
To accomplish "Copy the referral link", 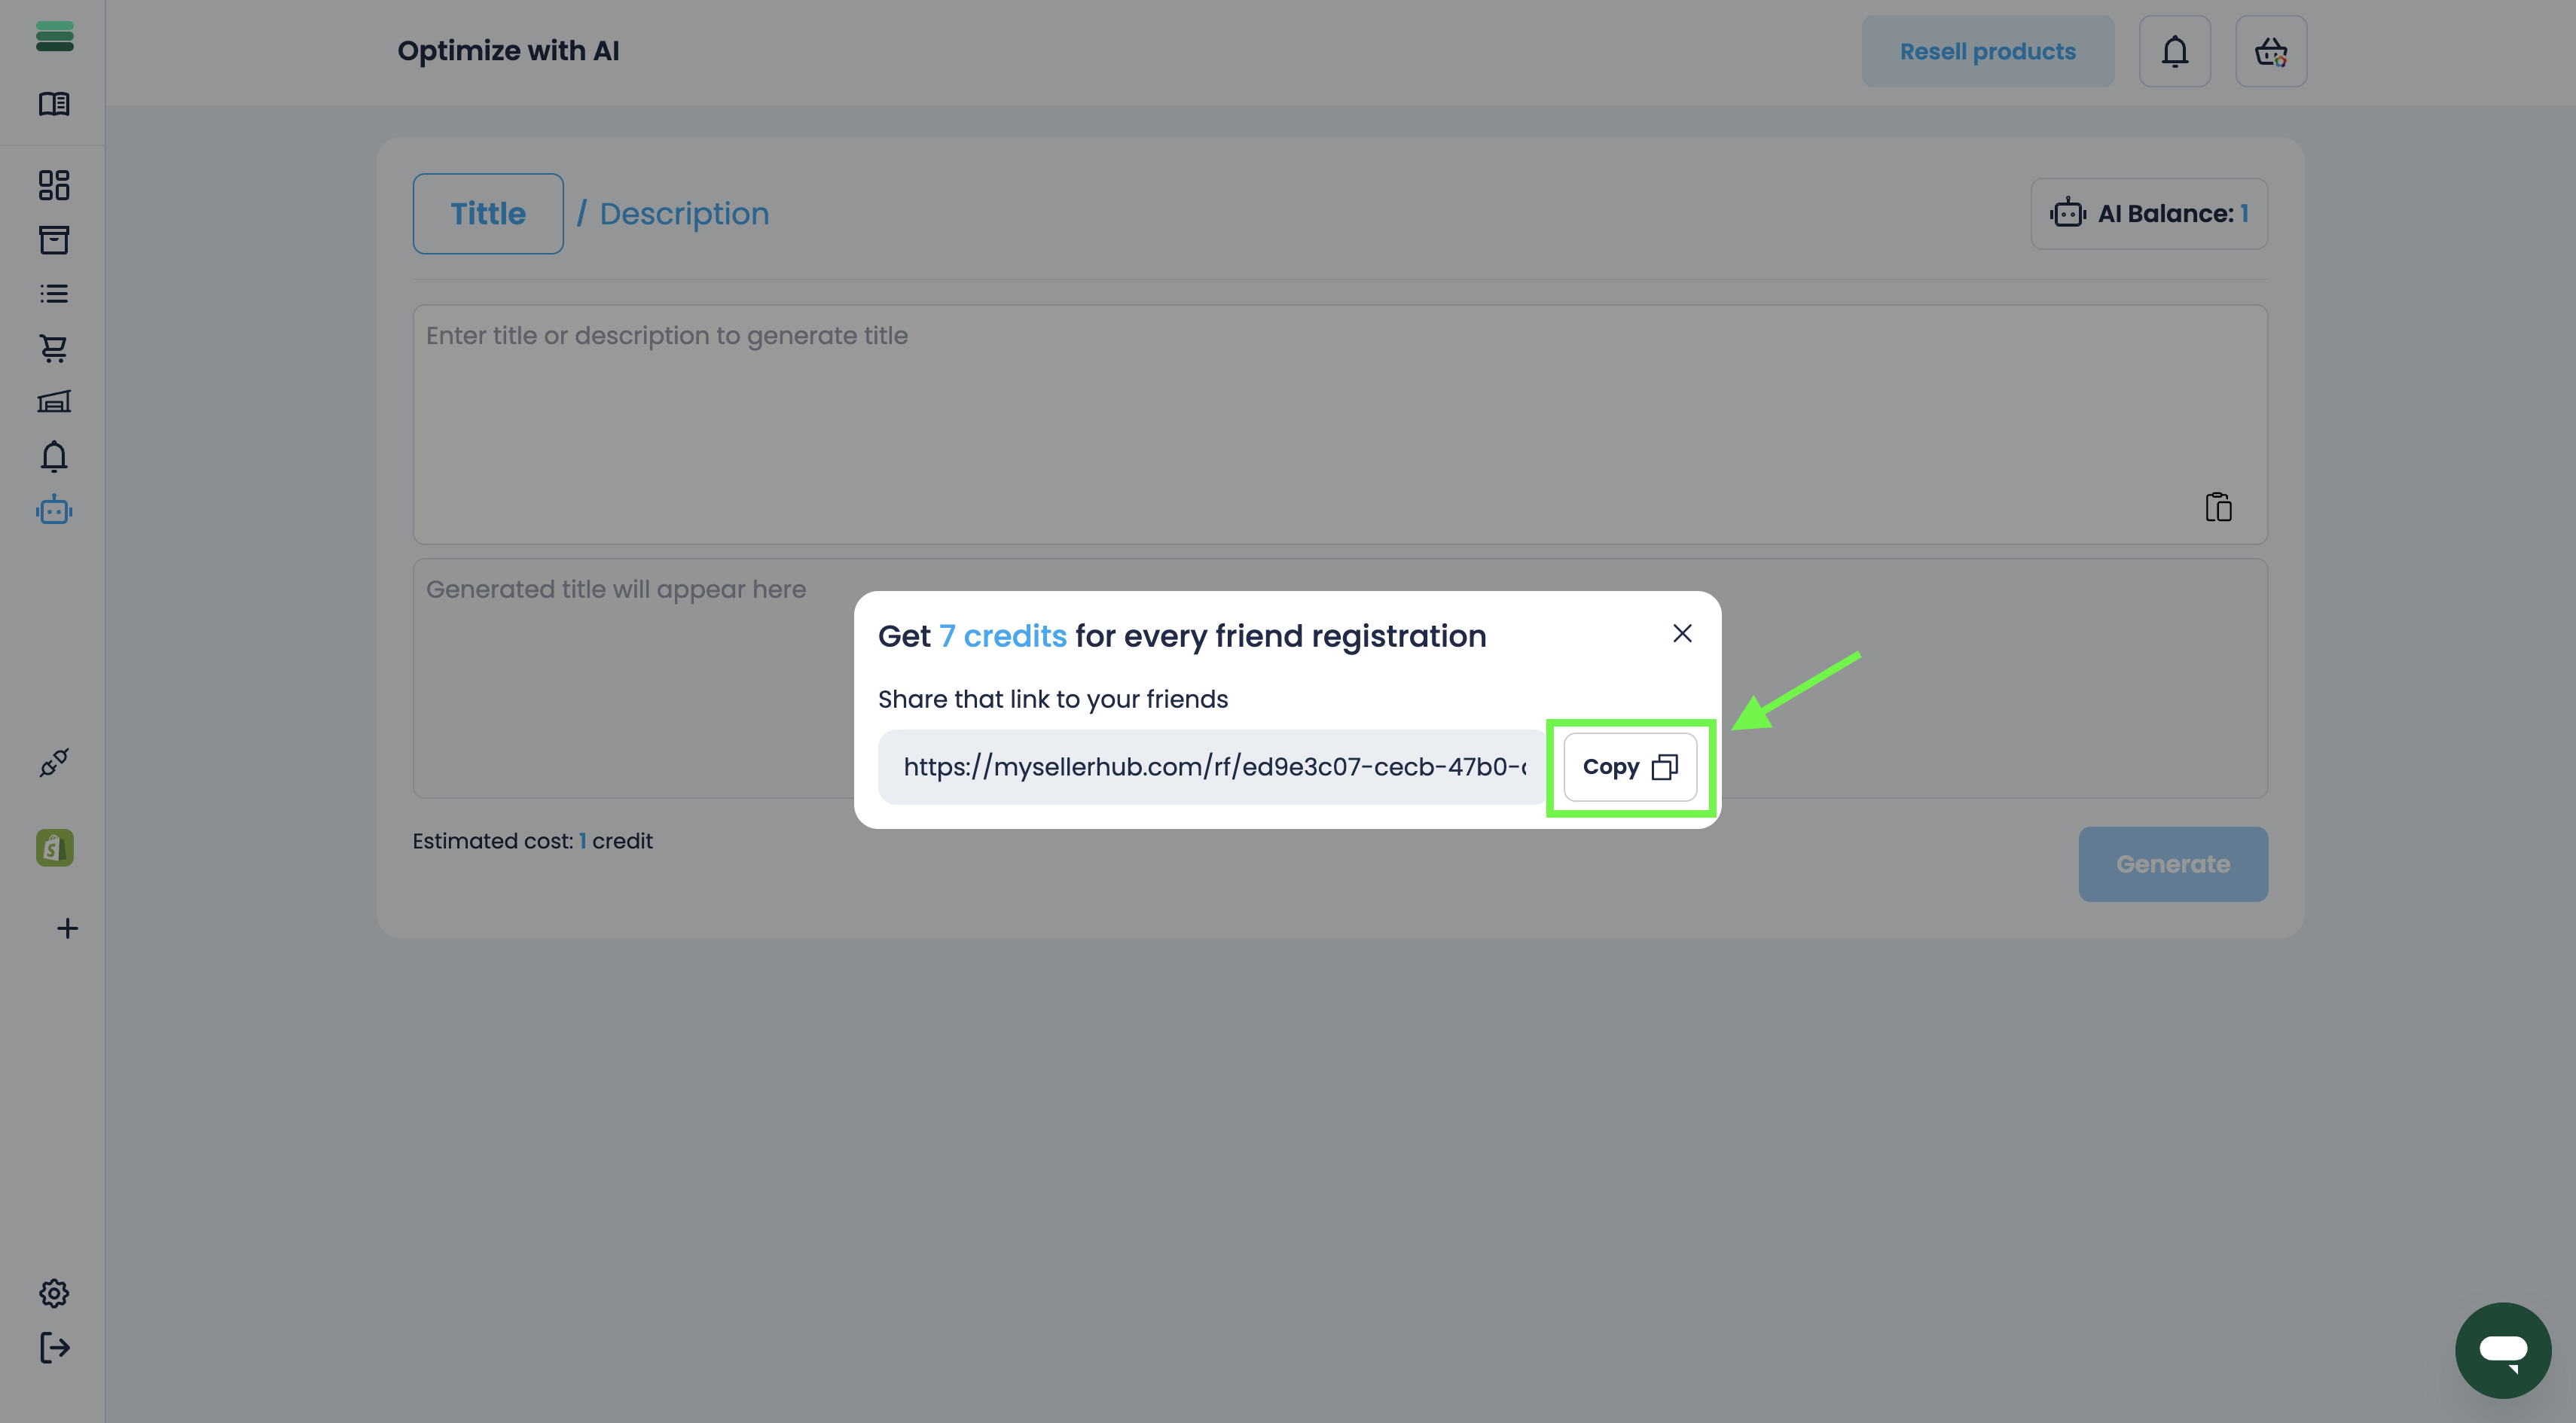I will [1630, 766].
